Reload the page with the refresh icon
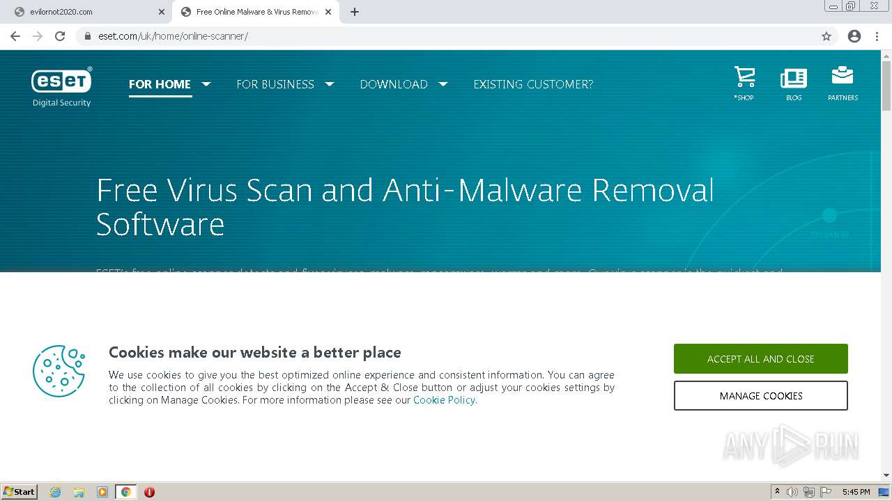 60,36
